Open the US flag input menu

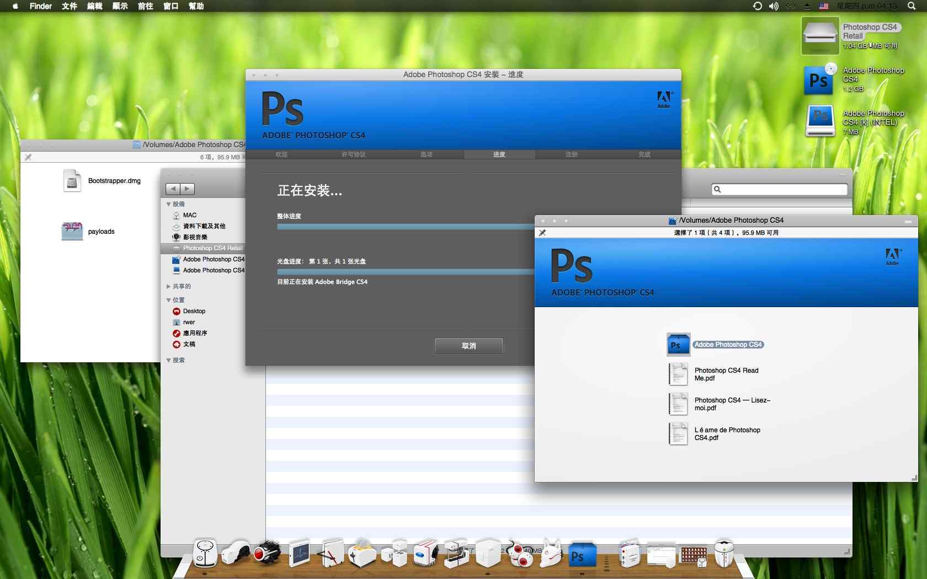824,6
